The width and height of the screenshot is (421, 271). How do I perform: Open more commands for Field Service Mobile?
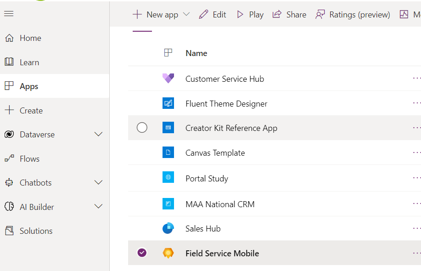[x=417, y=253]
